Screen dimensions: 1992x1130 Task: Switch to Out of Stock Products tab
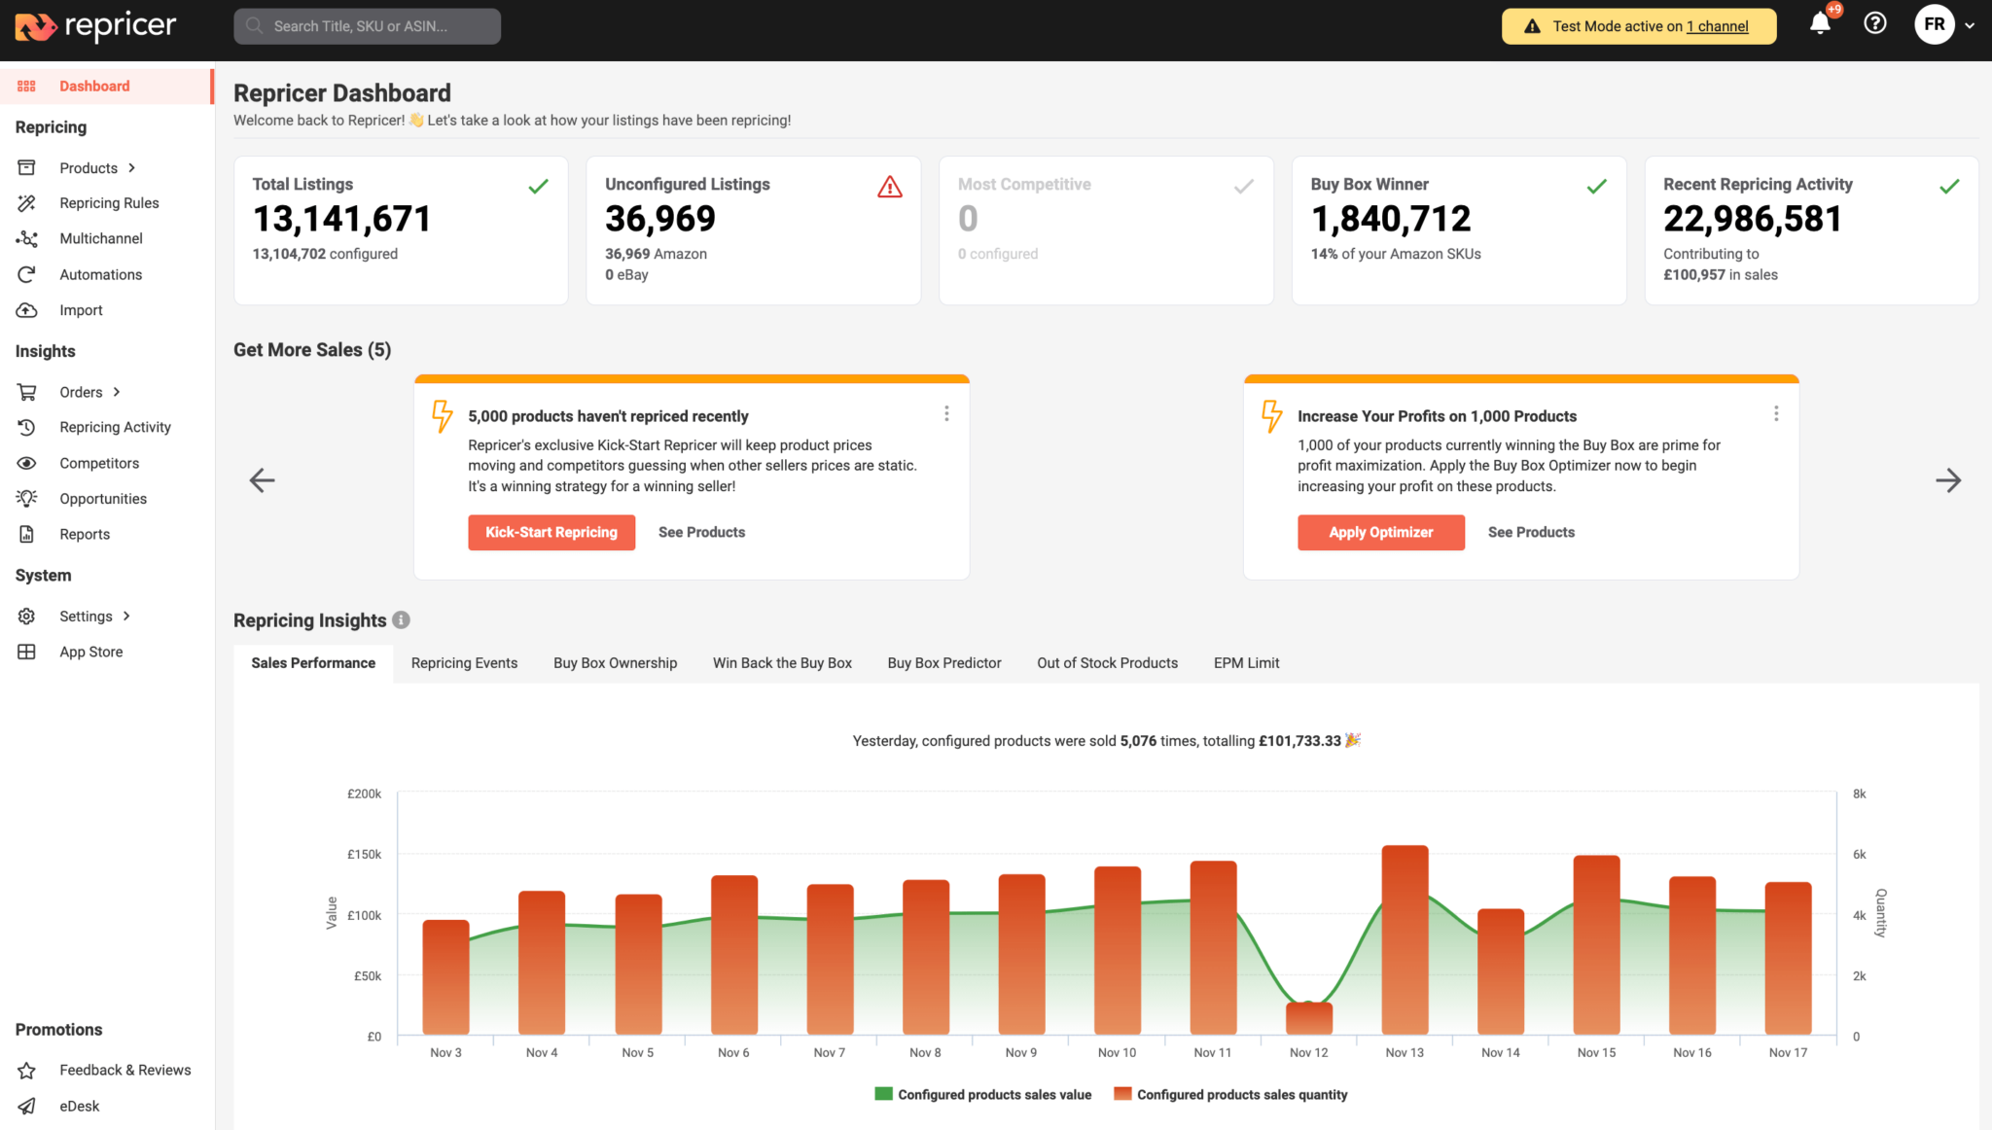click(1107, 662)
